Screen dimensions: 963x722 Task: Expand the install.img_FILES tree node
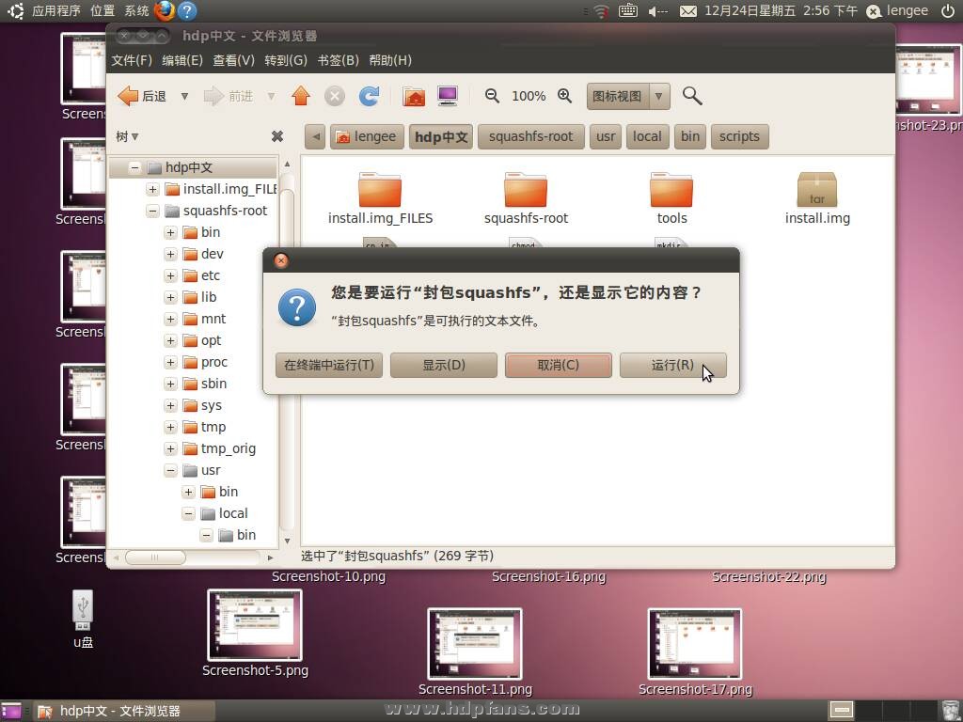tap(152, 189)
